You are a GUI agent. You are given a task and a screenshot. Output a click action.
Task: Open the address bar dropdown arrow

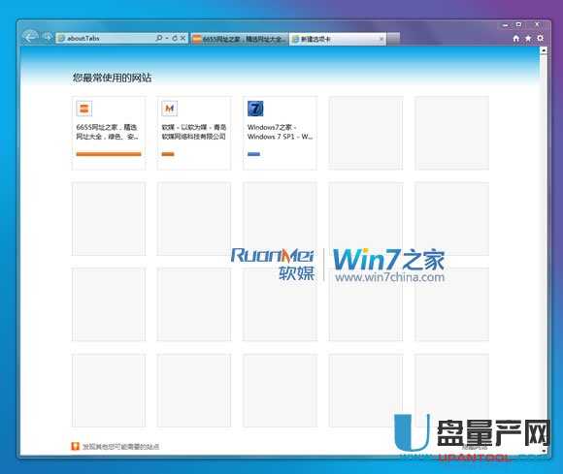(167, 38)
